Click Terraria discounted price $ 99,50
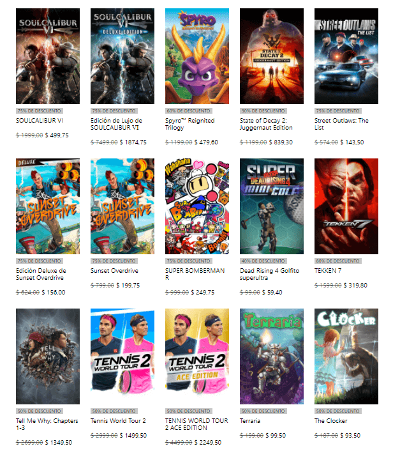 pos(276,436)
